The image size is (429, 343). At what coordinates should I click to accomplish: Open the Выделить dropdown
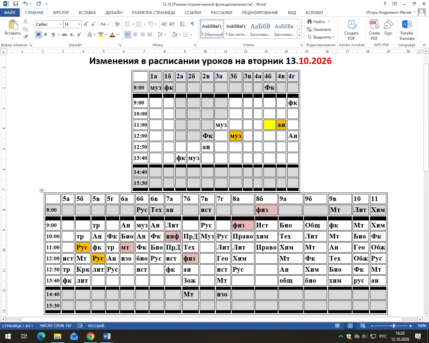pos(321,37)
